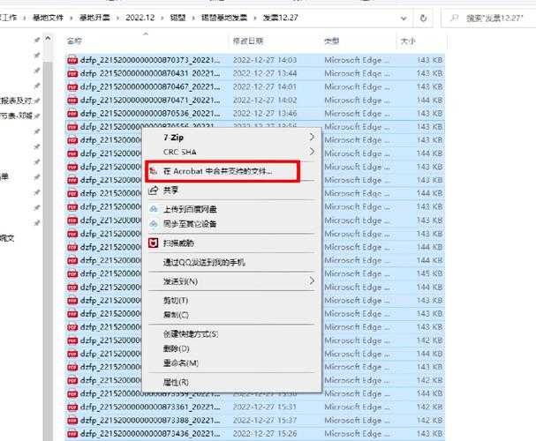The width and height of the screenshot is (536, 441).
Task: Click the PDF icon of file dzfp ending 870471
Action: click(72, 101)
